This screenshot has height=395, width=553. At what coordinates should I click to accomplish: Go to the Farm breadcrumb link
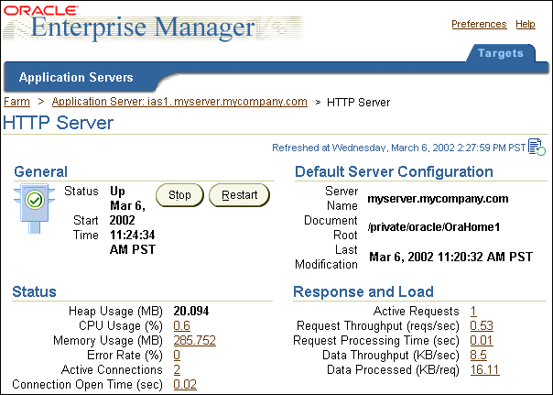[x=16, y=102]
